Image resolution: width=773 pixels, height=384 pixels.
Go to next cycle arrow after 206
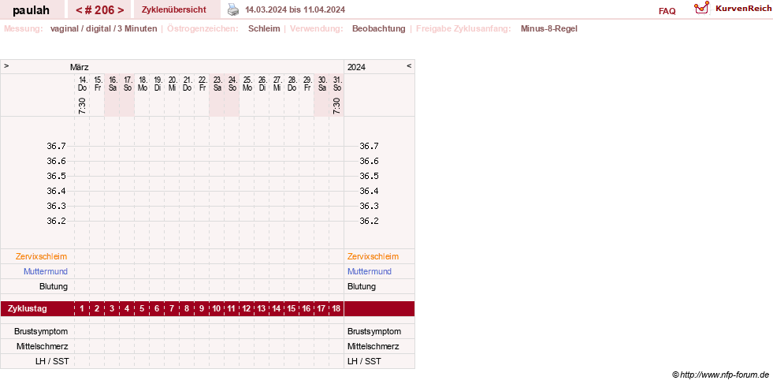(121, 10)
